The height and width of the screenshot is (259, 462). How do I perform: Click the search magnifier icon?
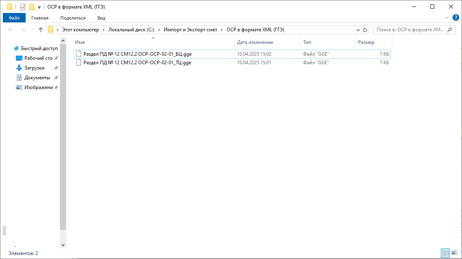pos(450,30)
